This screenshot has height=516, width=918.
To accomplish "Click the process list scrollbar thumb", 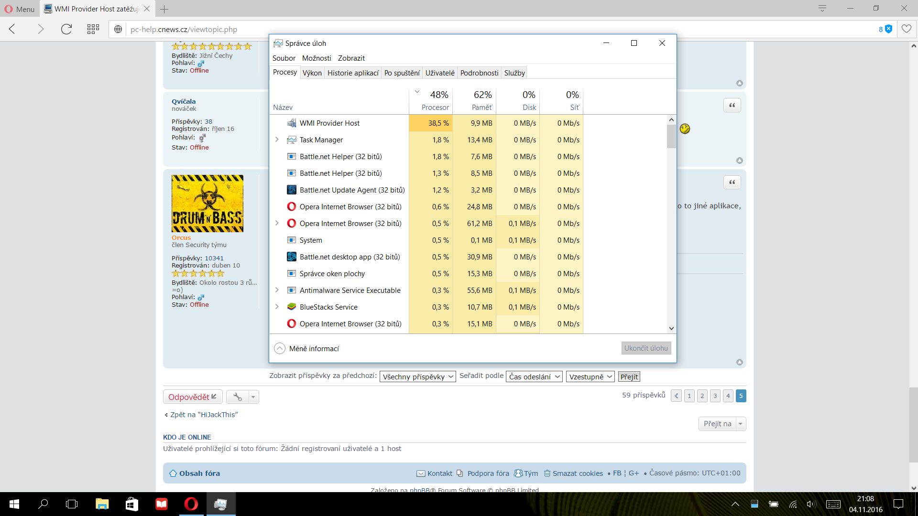I will click(x=671, y=136).
